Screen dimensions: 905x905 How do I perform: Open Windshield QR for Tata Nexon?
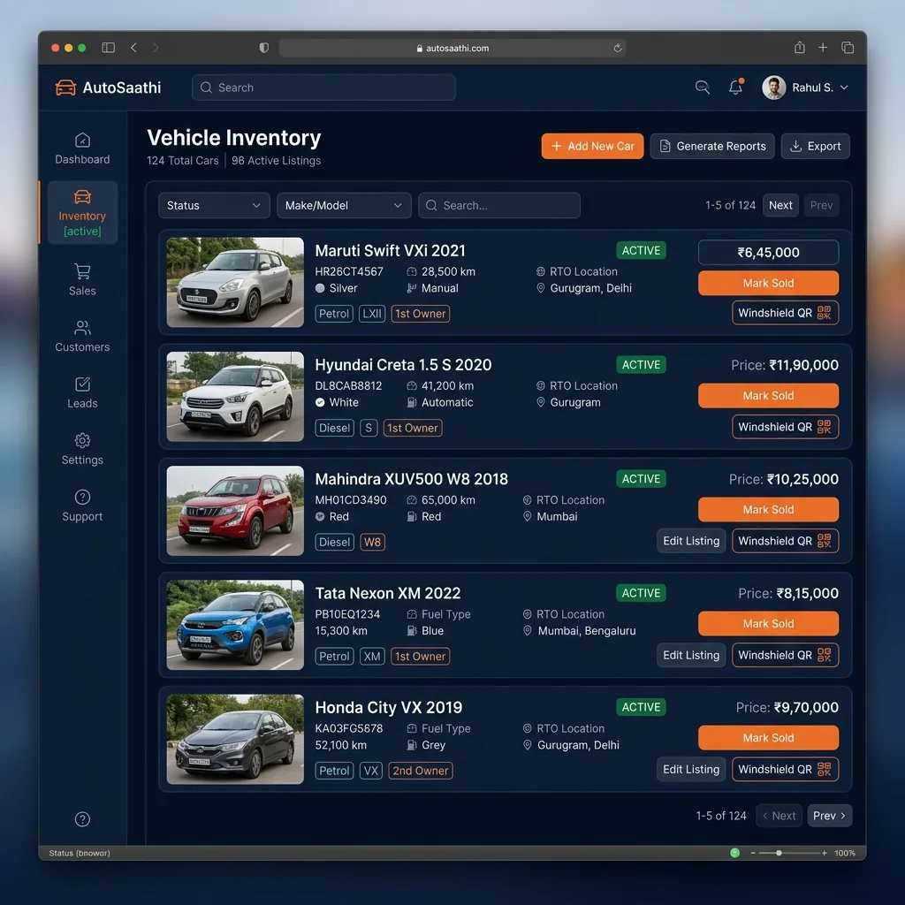[785, 656]
